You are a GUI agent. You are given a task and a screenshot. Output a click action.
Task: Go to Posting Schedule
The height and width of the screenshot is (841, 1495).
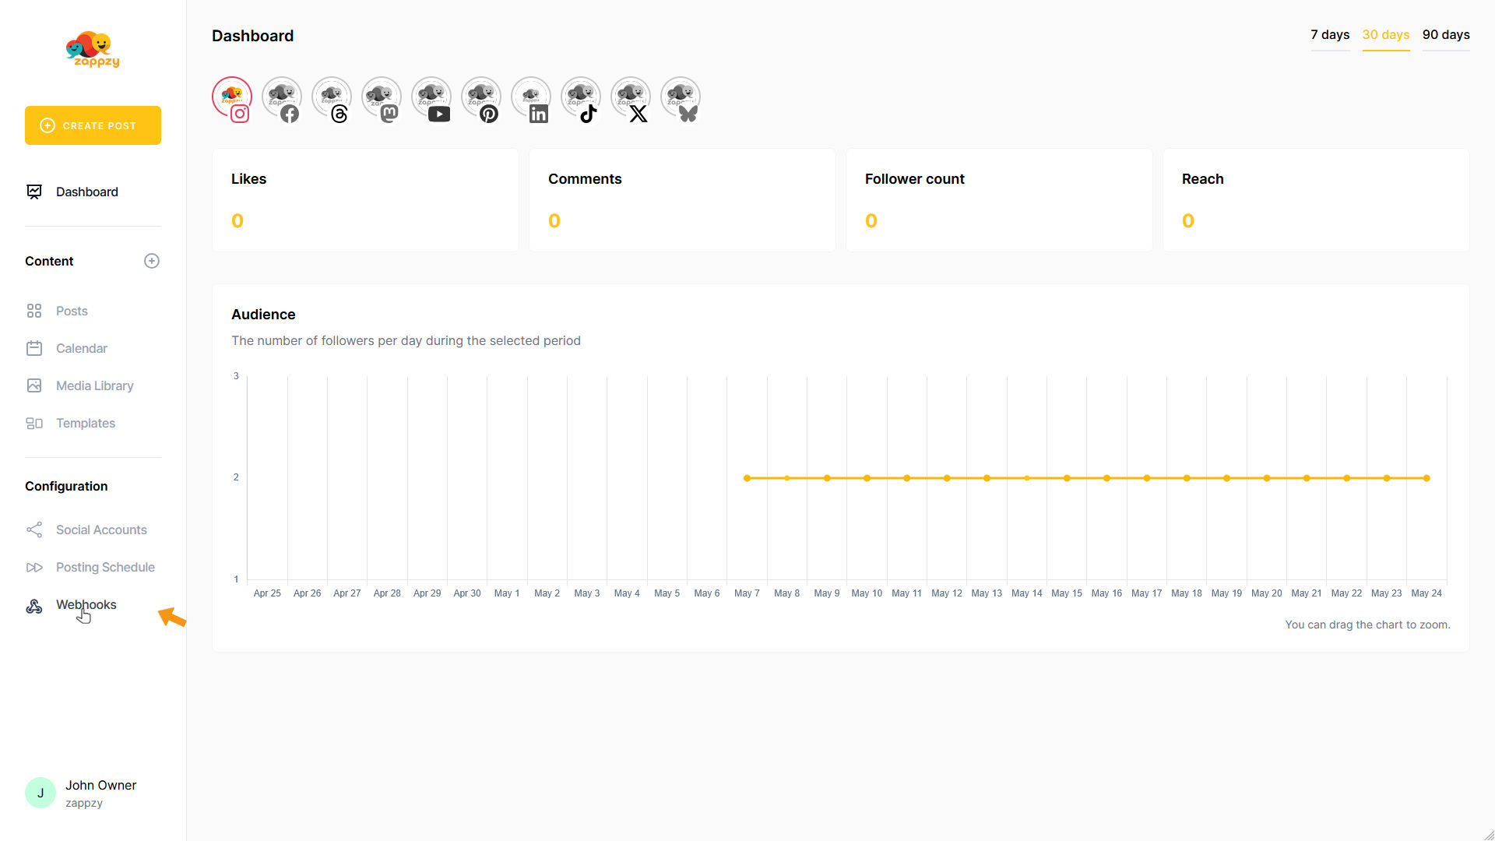tap(105, 568)
